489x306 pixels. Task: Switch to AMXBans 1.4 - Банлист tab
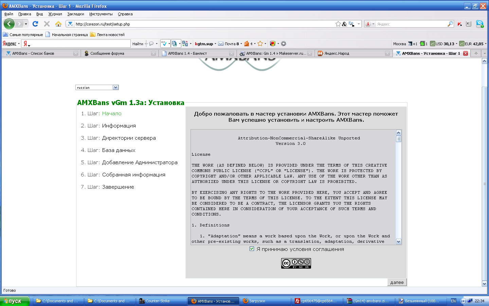(x=198, y=53)
